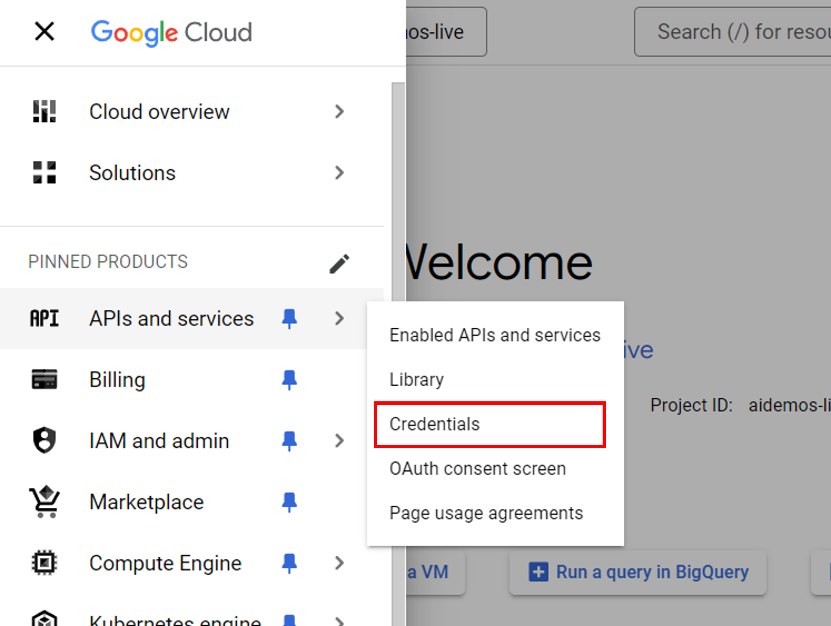Open the Cloud overview menu item
The width and height of the screenshot is (831, 626).
coord(192,111)
